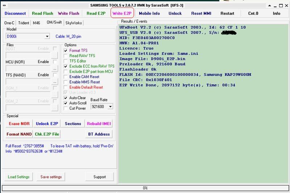Click the MCU (NOR) file browse button
Screen dimensions: 290x193
coord(55,68)
